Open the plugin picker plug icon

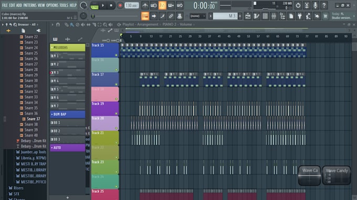pyautogui.click(x=300, y=16)
